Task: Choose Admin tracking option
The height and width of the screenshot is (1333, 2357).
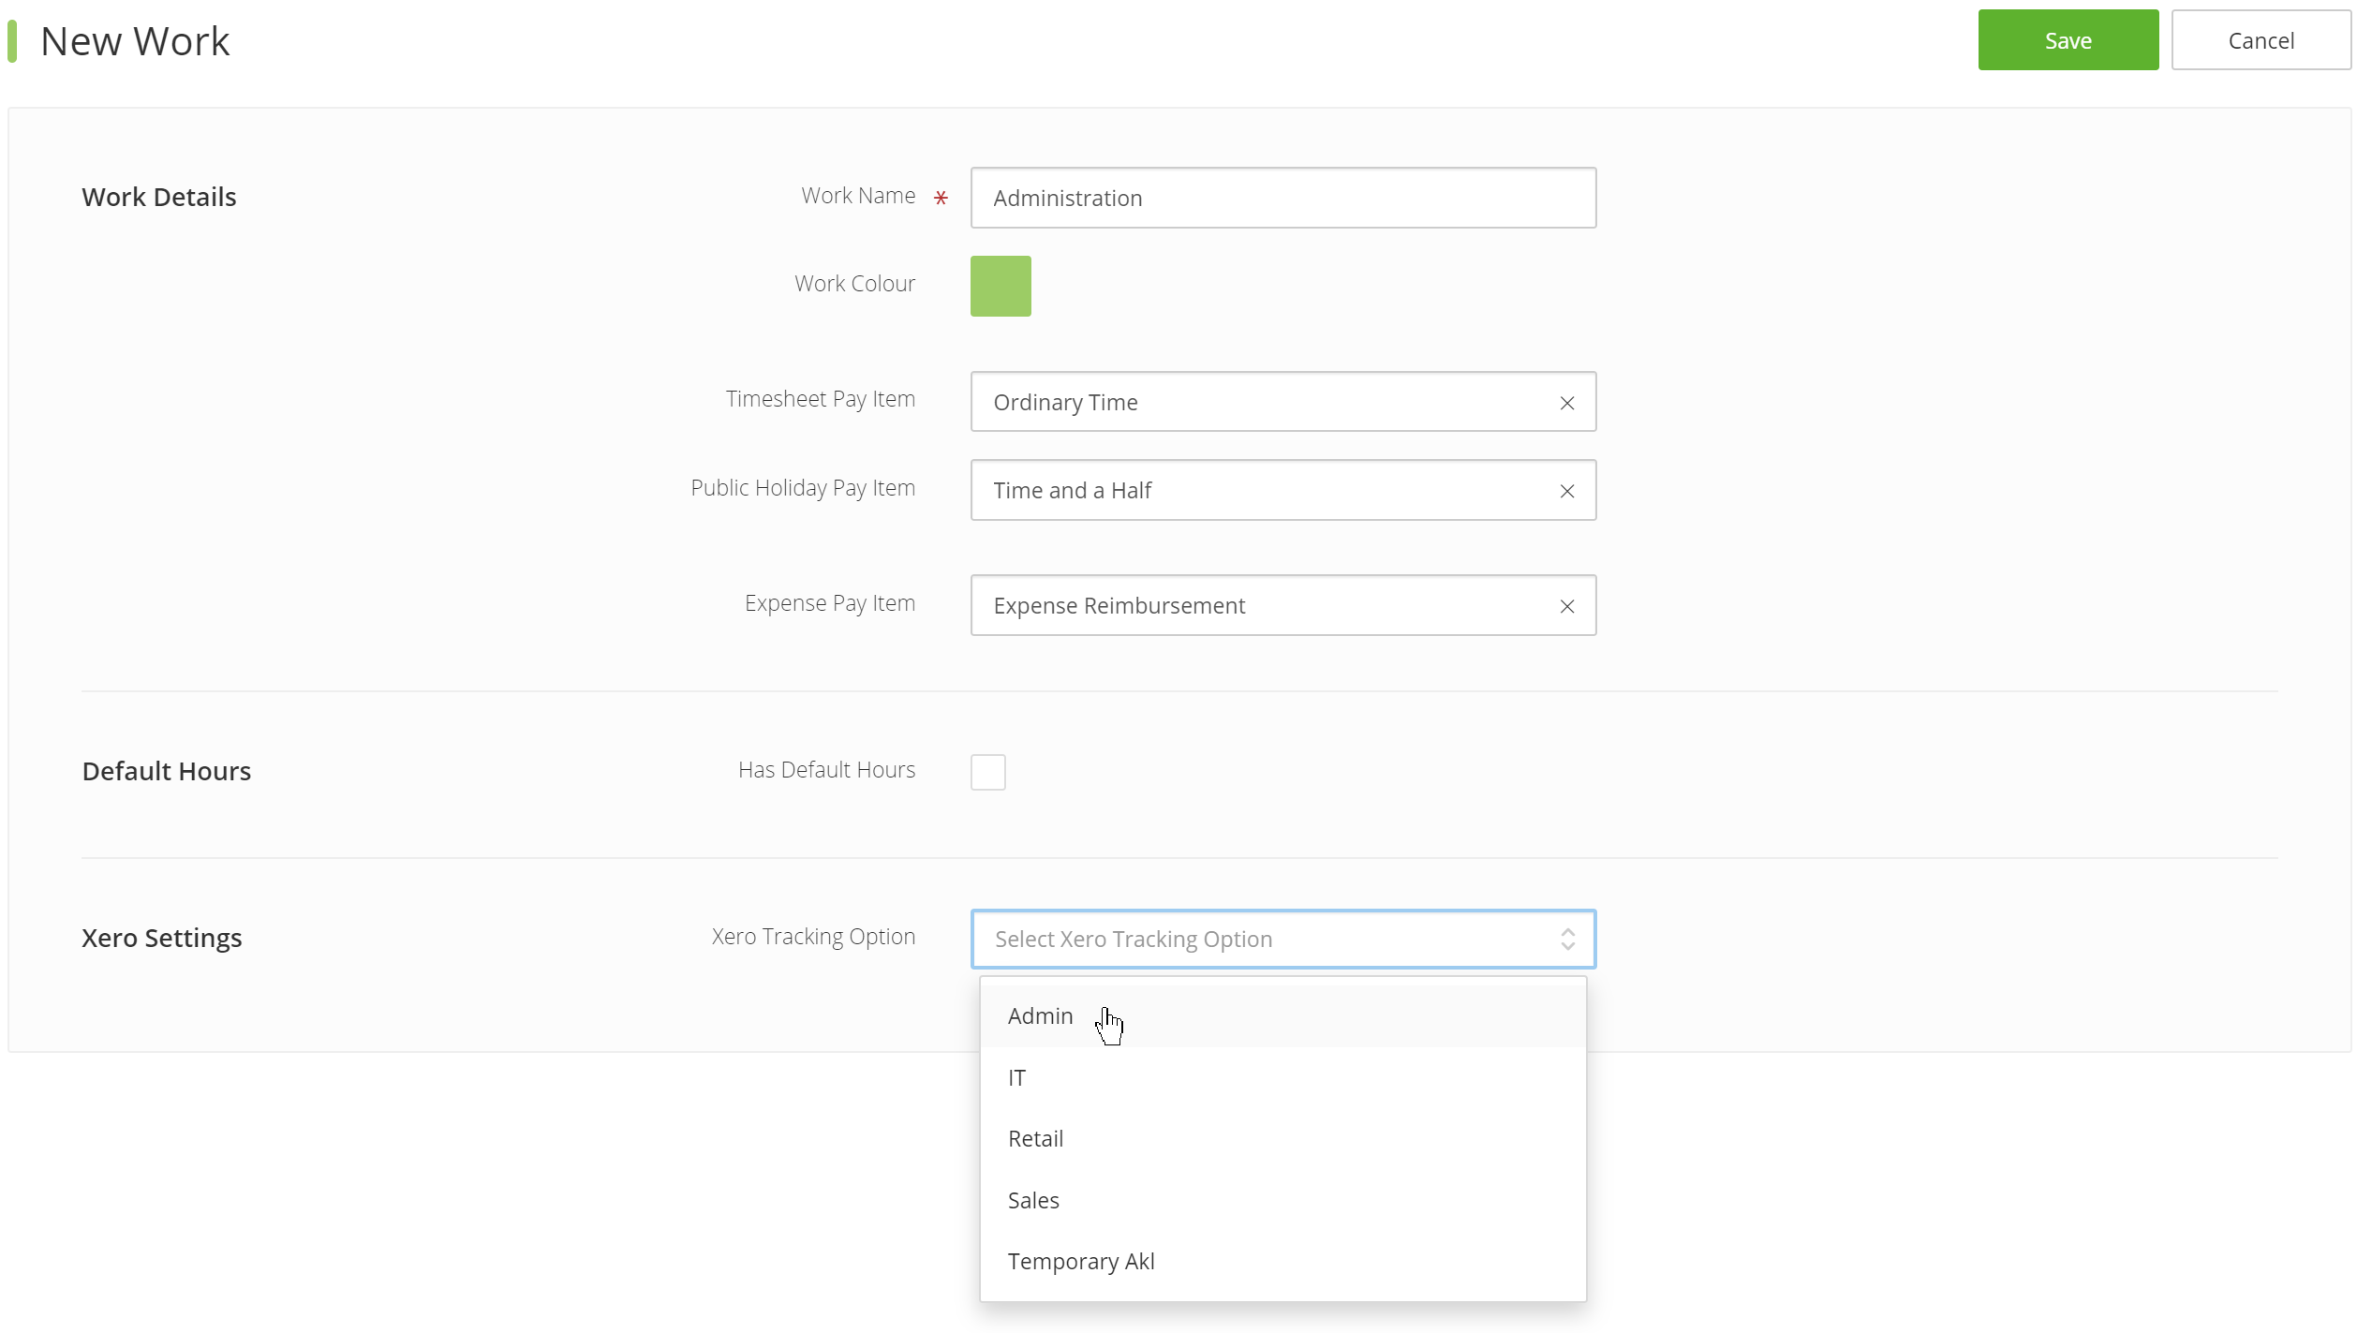Action: point(1282,1016)
